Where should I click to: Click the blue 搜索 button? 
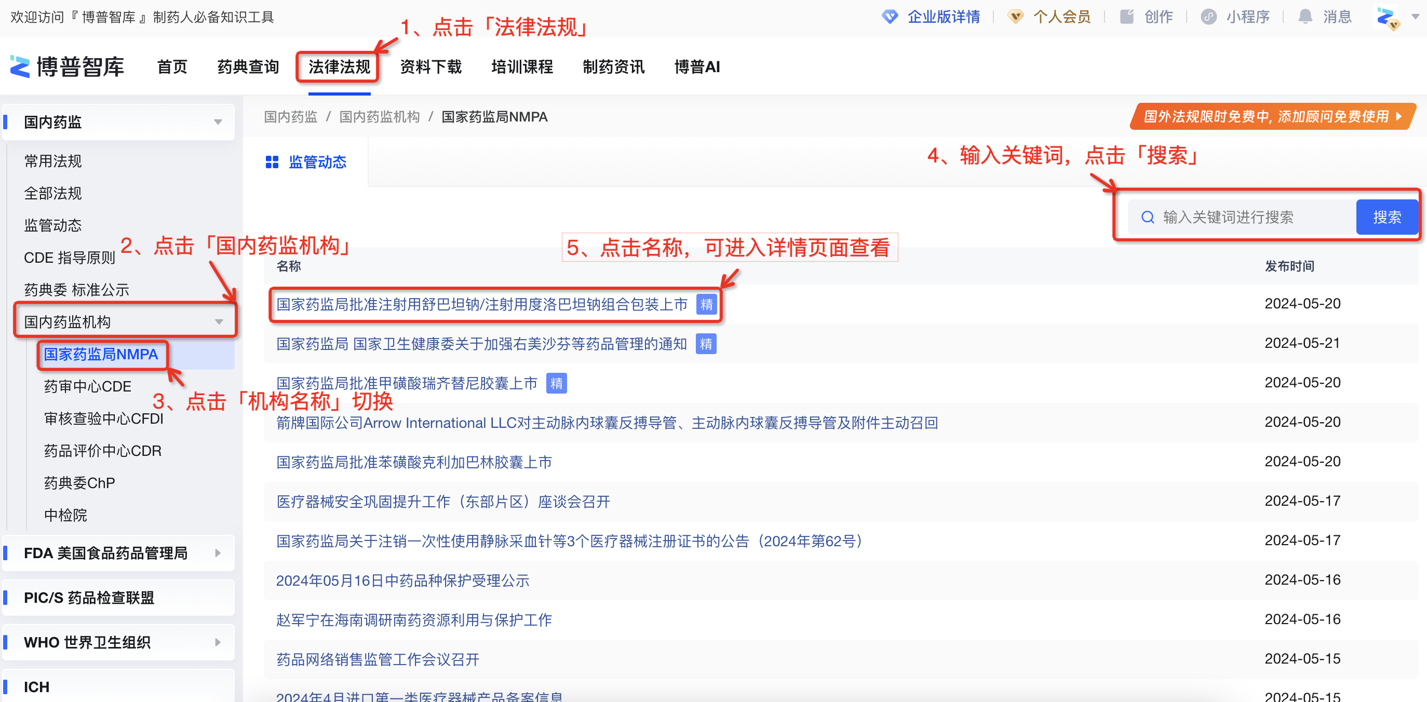pos(1387,217)
